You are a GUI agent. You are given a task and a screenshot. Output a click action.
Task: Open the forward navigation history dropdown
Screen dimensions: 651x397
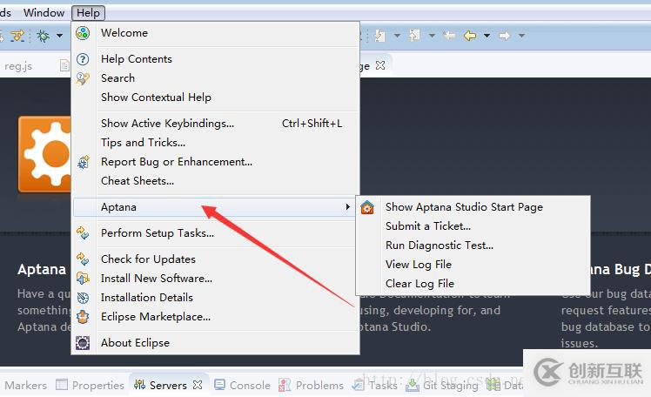[x=521, y=36]
